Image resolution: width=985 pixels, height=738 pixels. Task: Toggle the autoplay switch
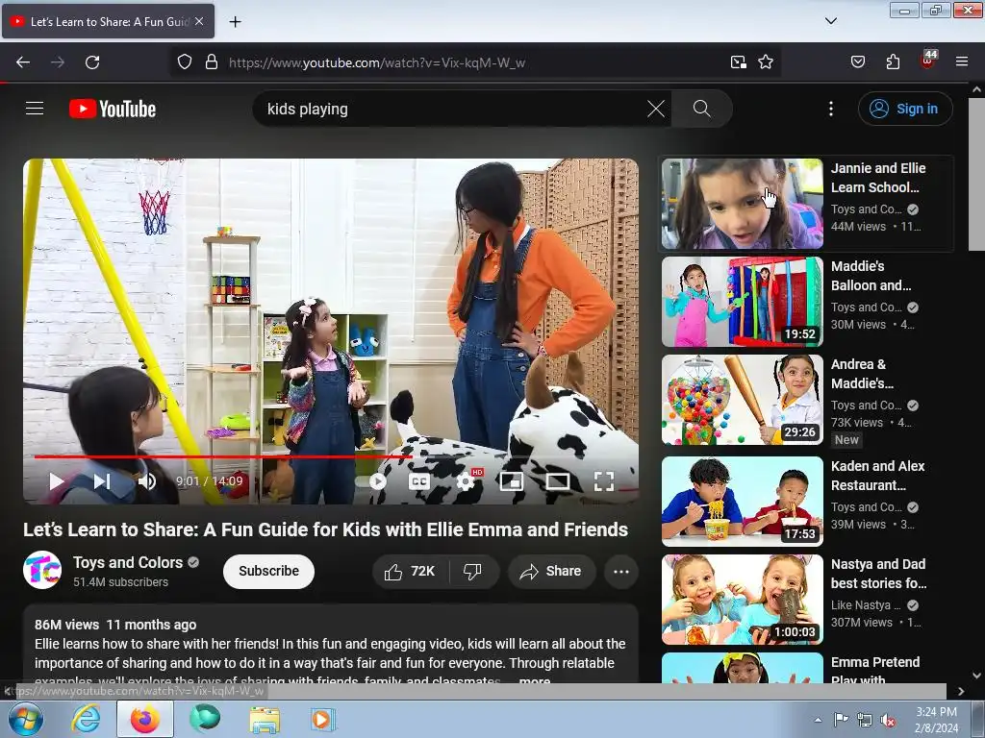click(371, 481)
